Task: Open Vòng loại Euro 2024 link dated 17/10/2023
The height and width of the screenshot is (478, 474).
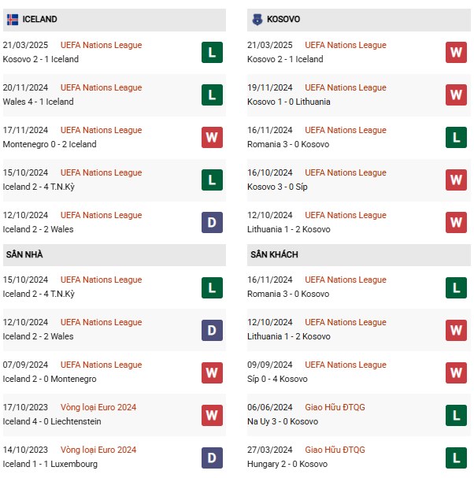Action: point(98,407)
